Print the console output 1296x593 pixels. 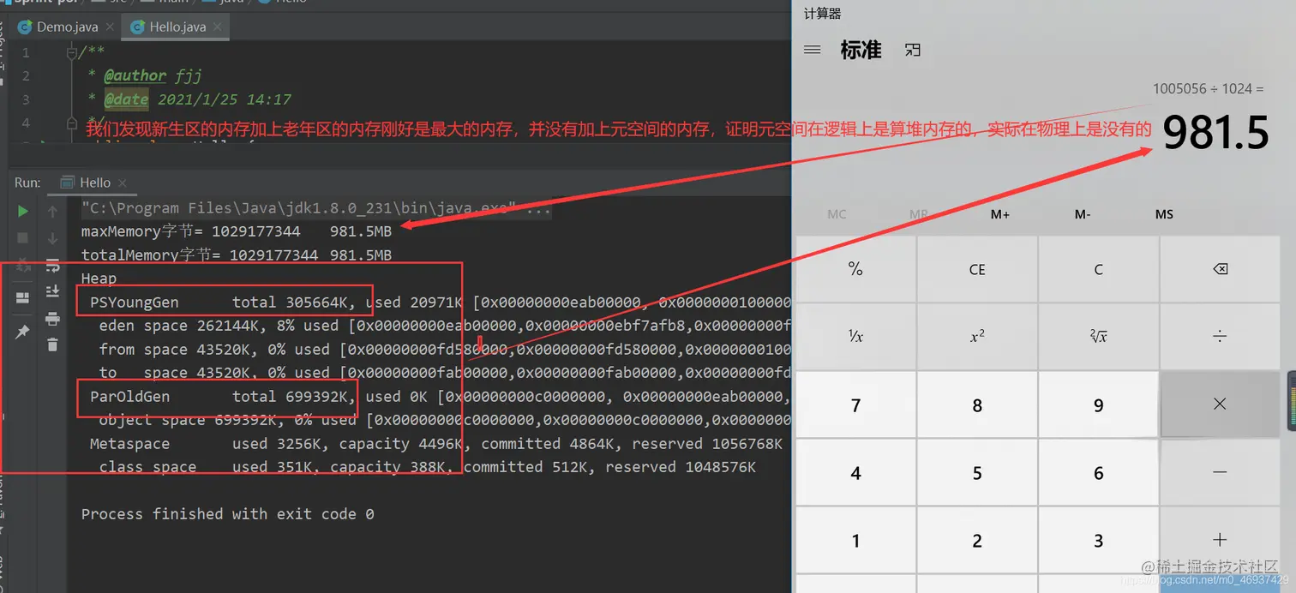coord(52,319)
